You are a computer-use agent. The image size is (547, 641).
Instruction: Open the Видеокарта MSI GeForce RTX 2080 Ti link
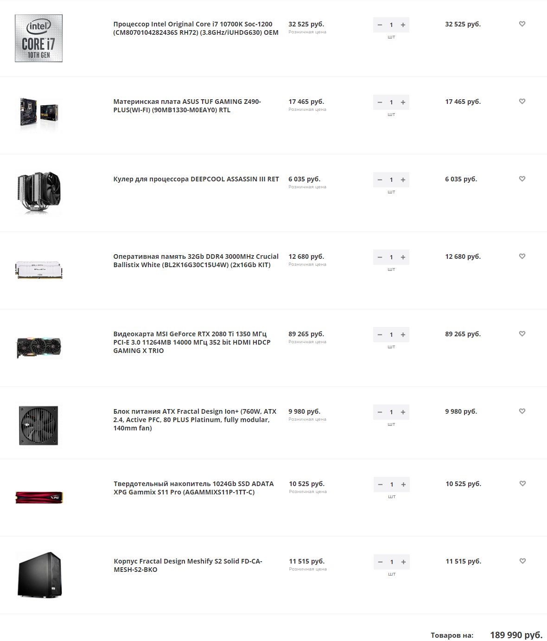pyautogui.click(x=192, y=342)
